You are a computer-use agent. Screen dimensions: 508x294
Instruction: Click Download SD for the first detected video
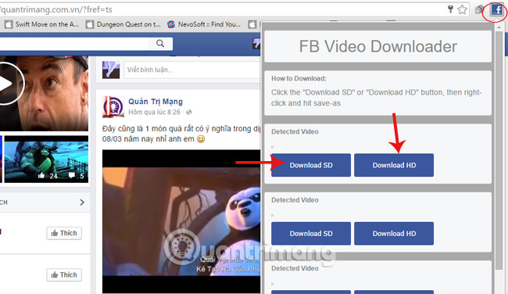tap(311, 165)
